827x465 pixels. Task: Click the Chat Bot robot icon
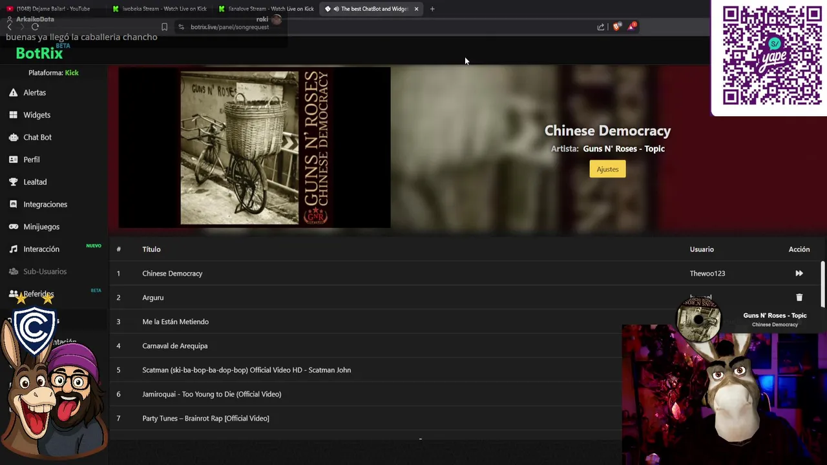(13, 137)
